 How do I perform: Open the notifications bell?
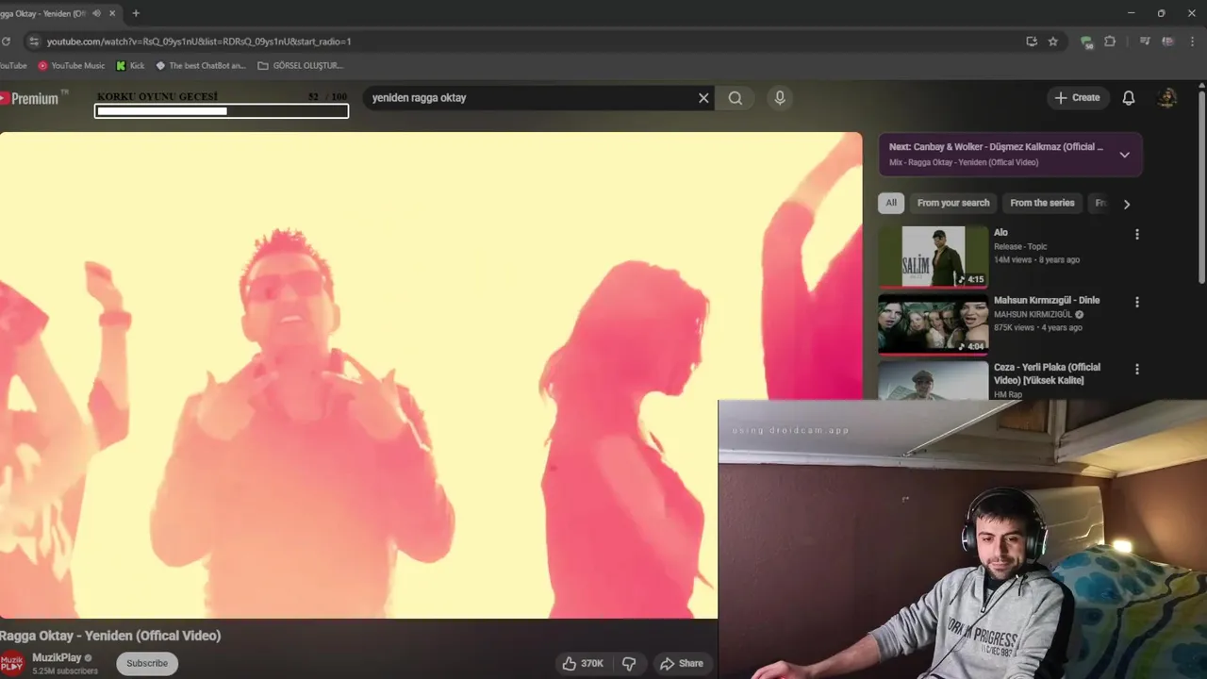pyautogui.click(x=1129, y=98)
